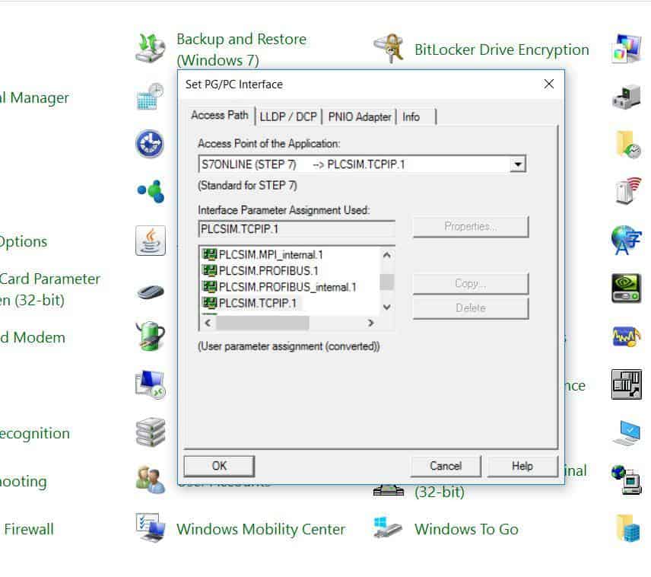Open the PNIO Adapter tab
Screen dimensions: 651x577
(x=360, y=116)
